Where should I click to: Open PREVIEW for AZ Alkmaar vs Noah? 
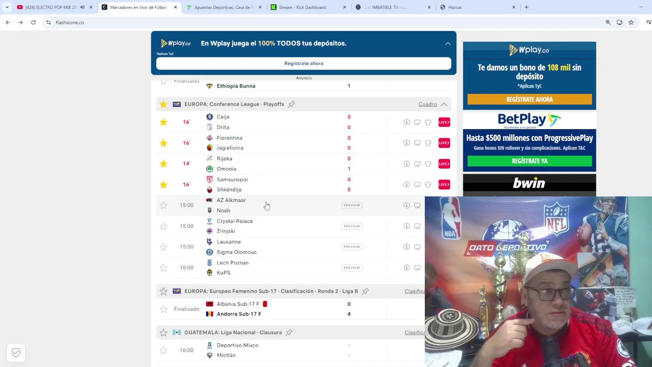pyautogui.click(x=351, y=205)
